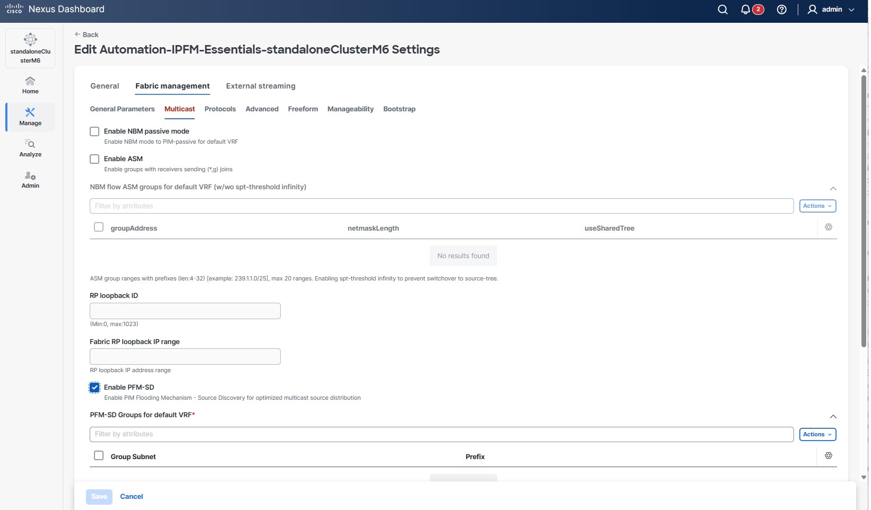This screenshot has width=871, height=510.
Task: Click Nexus Dashboard title text
Action: 66,9
